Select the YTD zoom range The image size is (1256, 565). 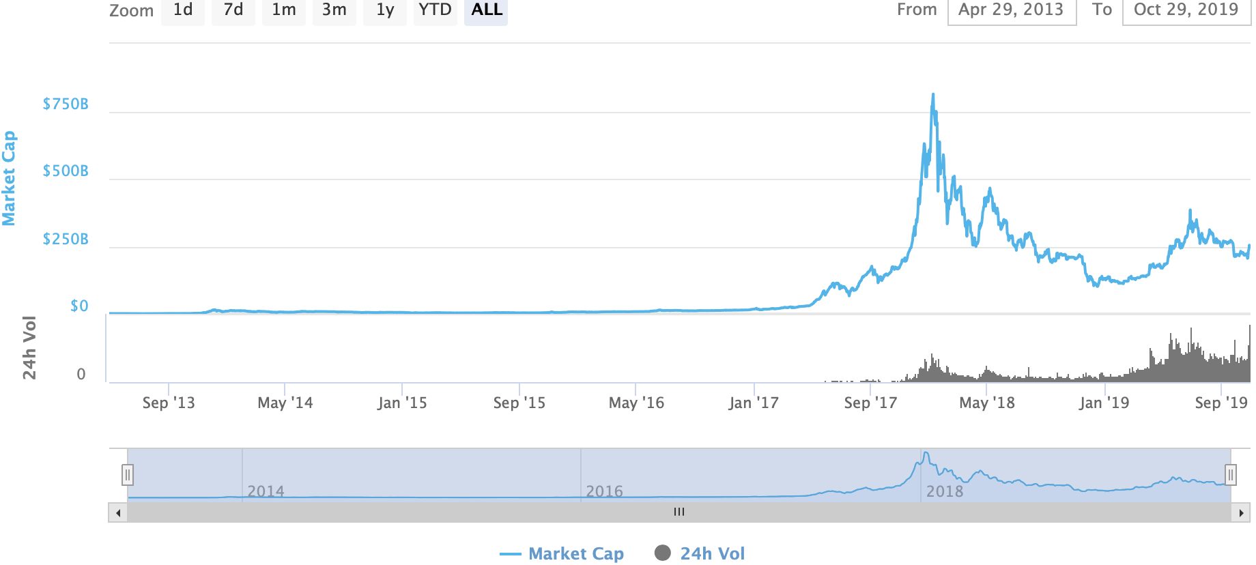point(436,10)
